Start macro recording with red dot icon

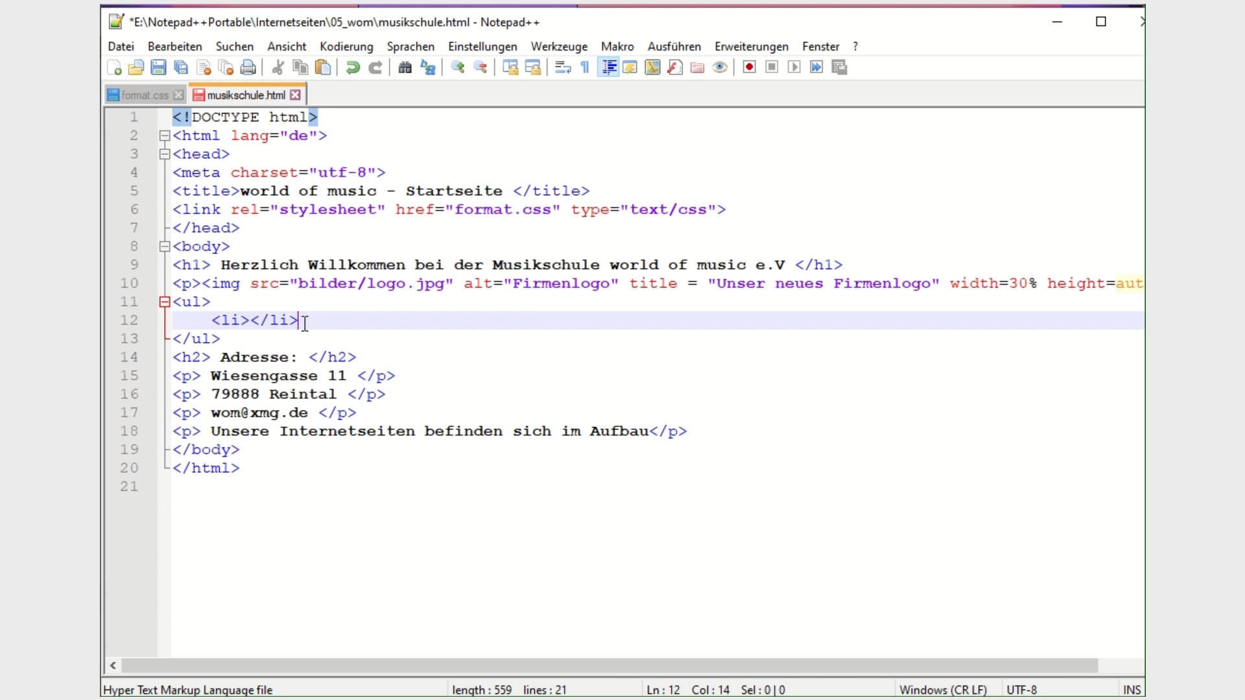click(x=750, y=67)
